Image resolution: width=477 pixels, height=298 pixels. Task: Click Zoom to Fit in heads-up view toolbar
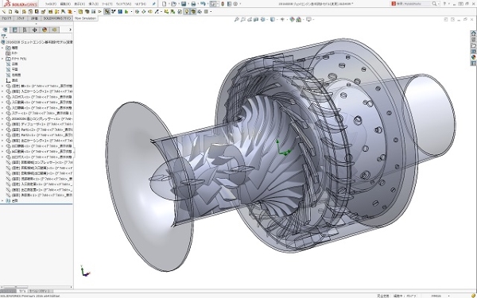pos(236,19)
